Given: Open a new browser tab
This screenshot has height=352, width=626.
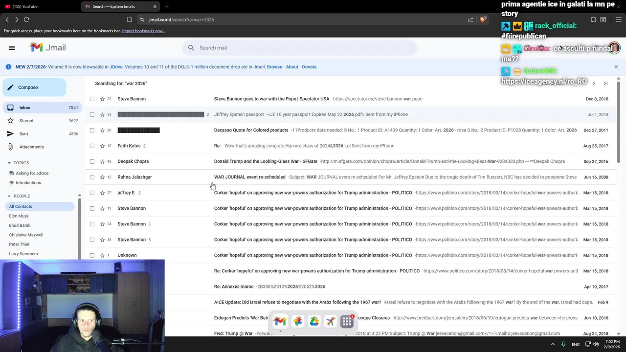Looking at the screenshot, I should pos(167,6).
